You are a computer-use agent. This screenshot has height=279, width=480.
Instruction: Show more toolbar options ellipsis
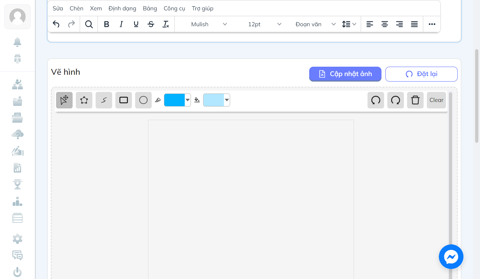(432, 24)
